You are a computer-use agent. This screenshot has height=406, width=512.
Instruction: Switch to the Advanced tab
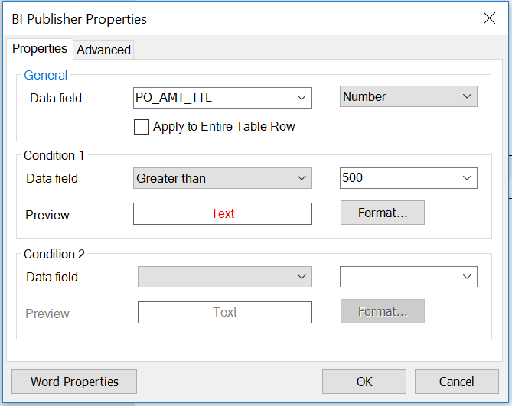(x=103, y=50)
